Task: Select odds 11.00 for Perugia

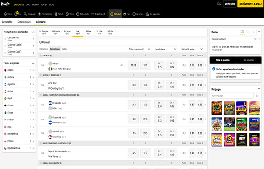Action: click(x=133, y=65)
